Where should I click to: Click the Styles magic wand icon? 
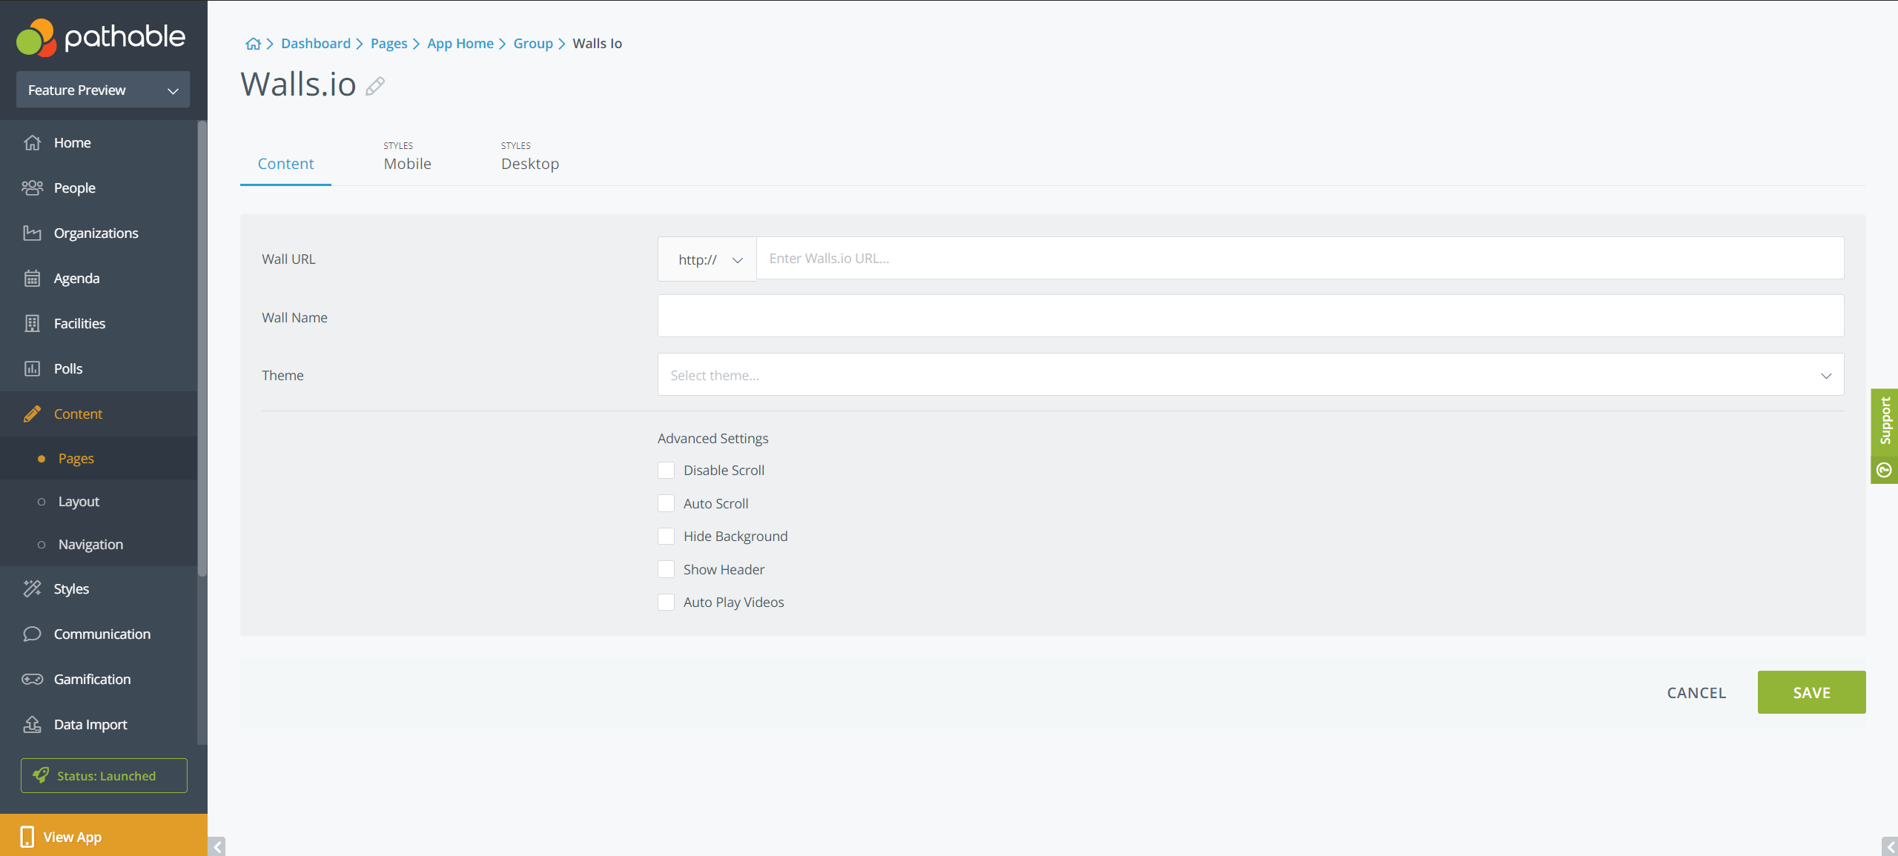pyautogui.click(x=32, y=588)
